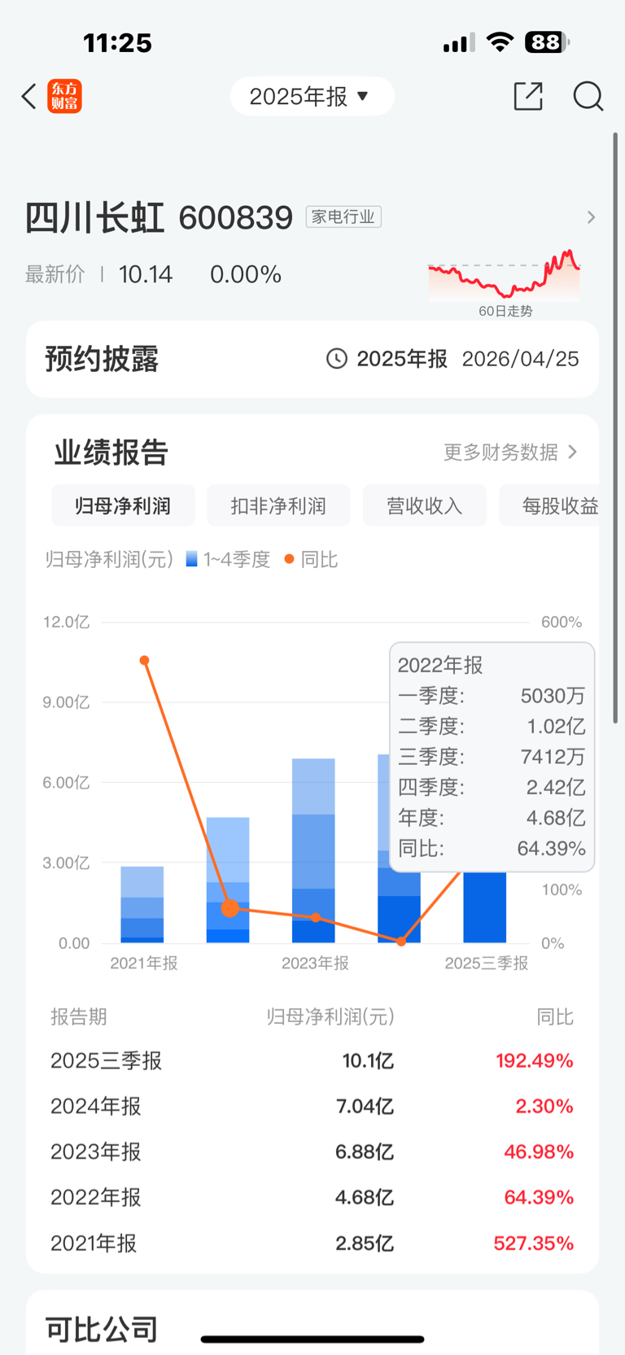This screenshot has height=1355, width=625.
Task: Tap the 2025三季报 bar in chart
Action: pyautogui.click(x=485, y=907)
